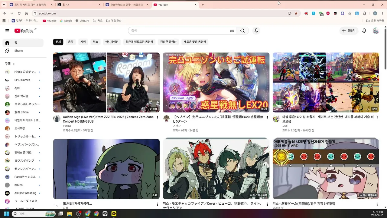Open the ノヴィ channel avatar
The width and height of the screenshot is (387, 218).
point(167,118)
